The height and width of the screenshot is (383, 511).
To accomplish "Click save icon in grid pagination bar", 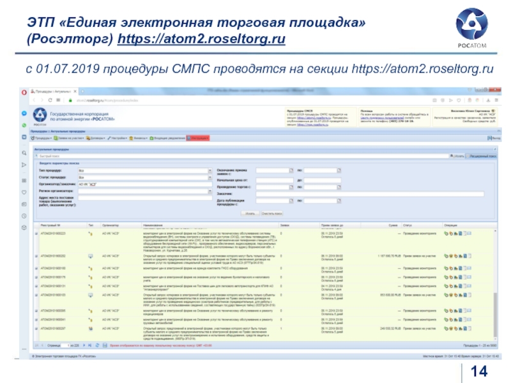I will point(105,345).
